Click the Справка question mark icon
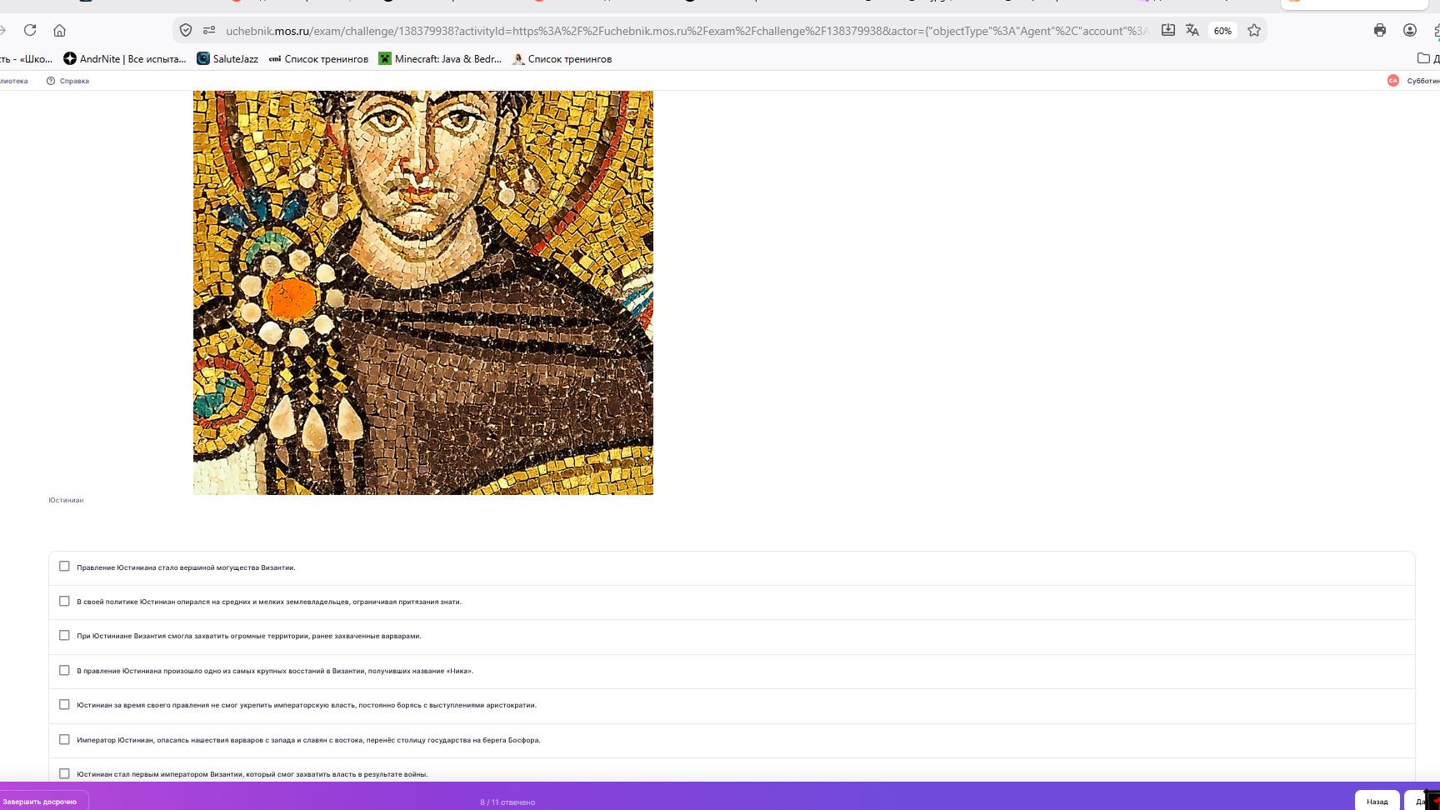Image resolution: width=1440 pixels, height=810 pixels. click(x=51, y=81)
